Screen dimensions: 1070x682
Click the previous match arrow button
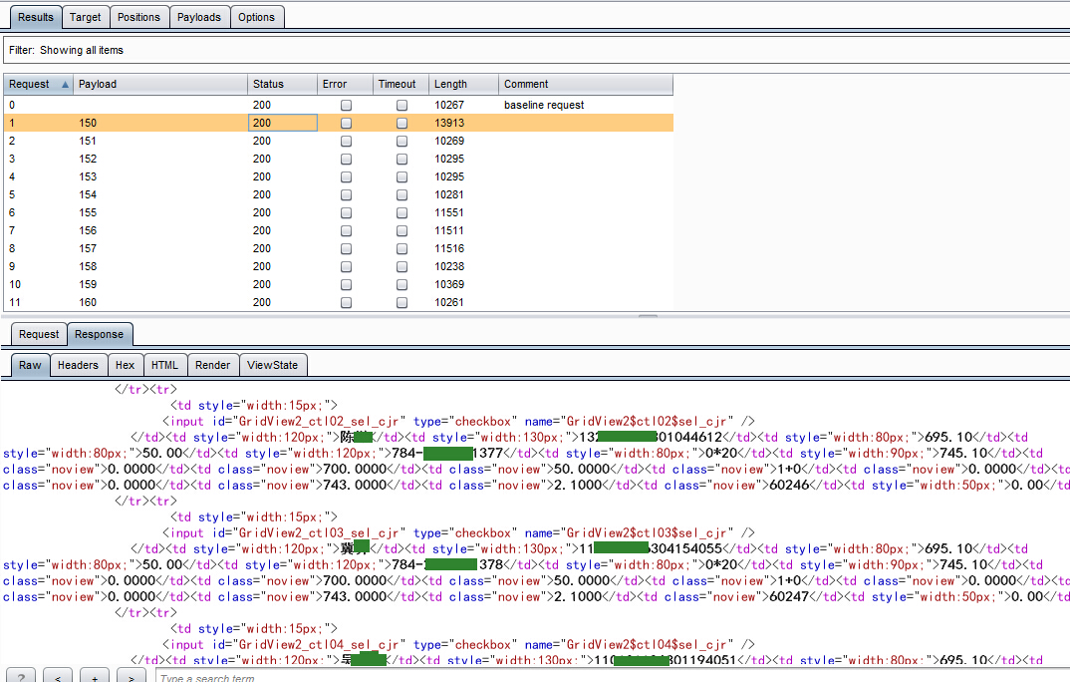(58, 676)
